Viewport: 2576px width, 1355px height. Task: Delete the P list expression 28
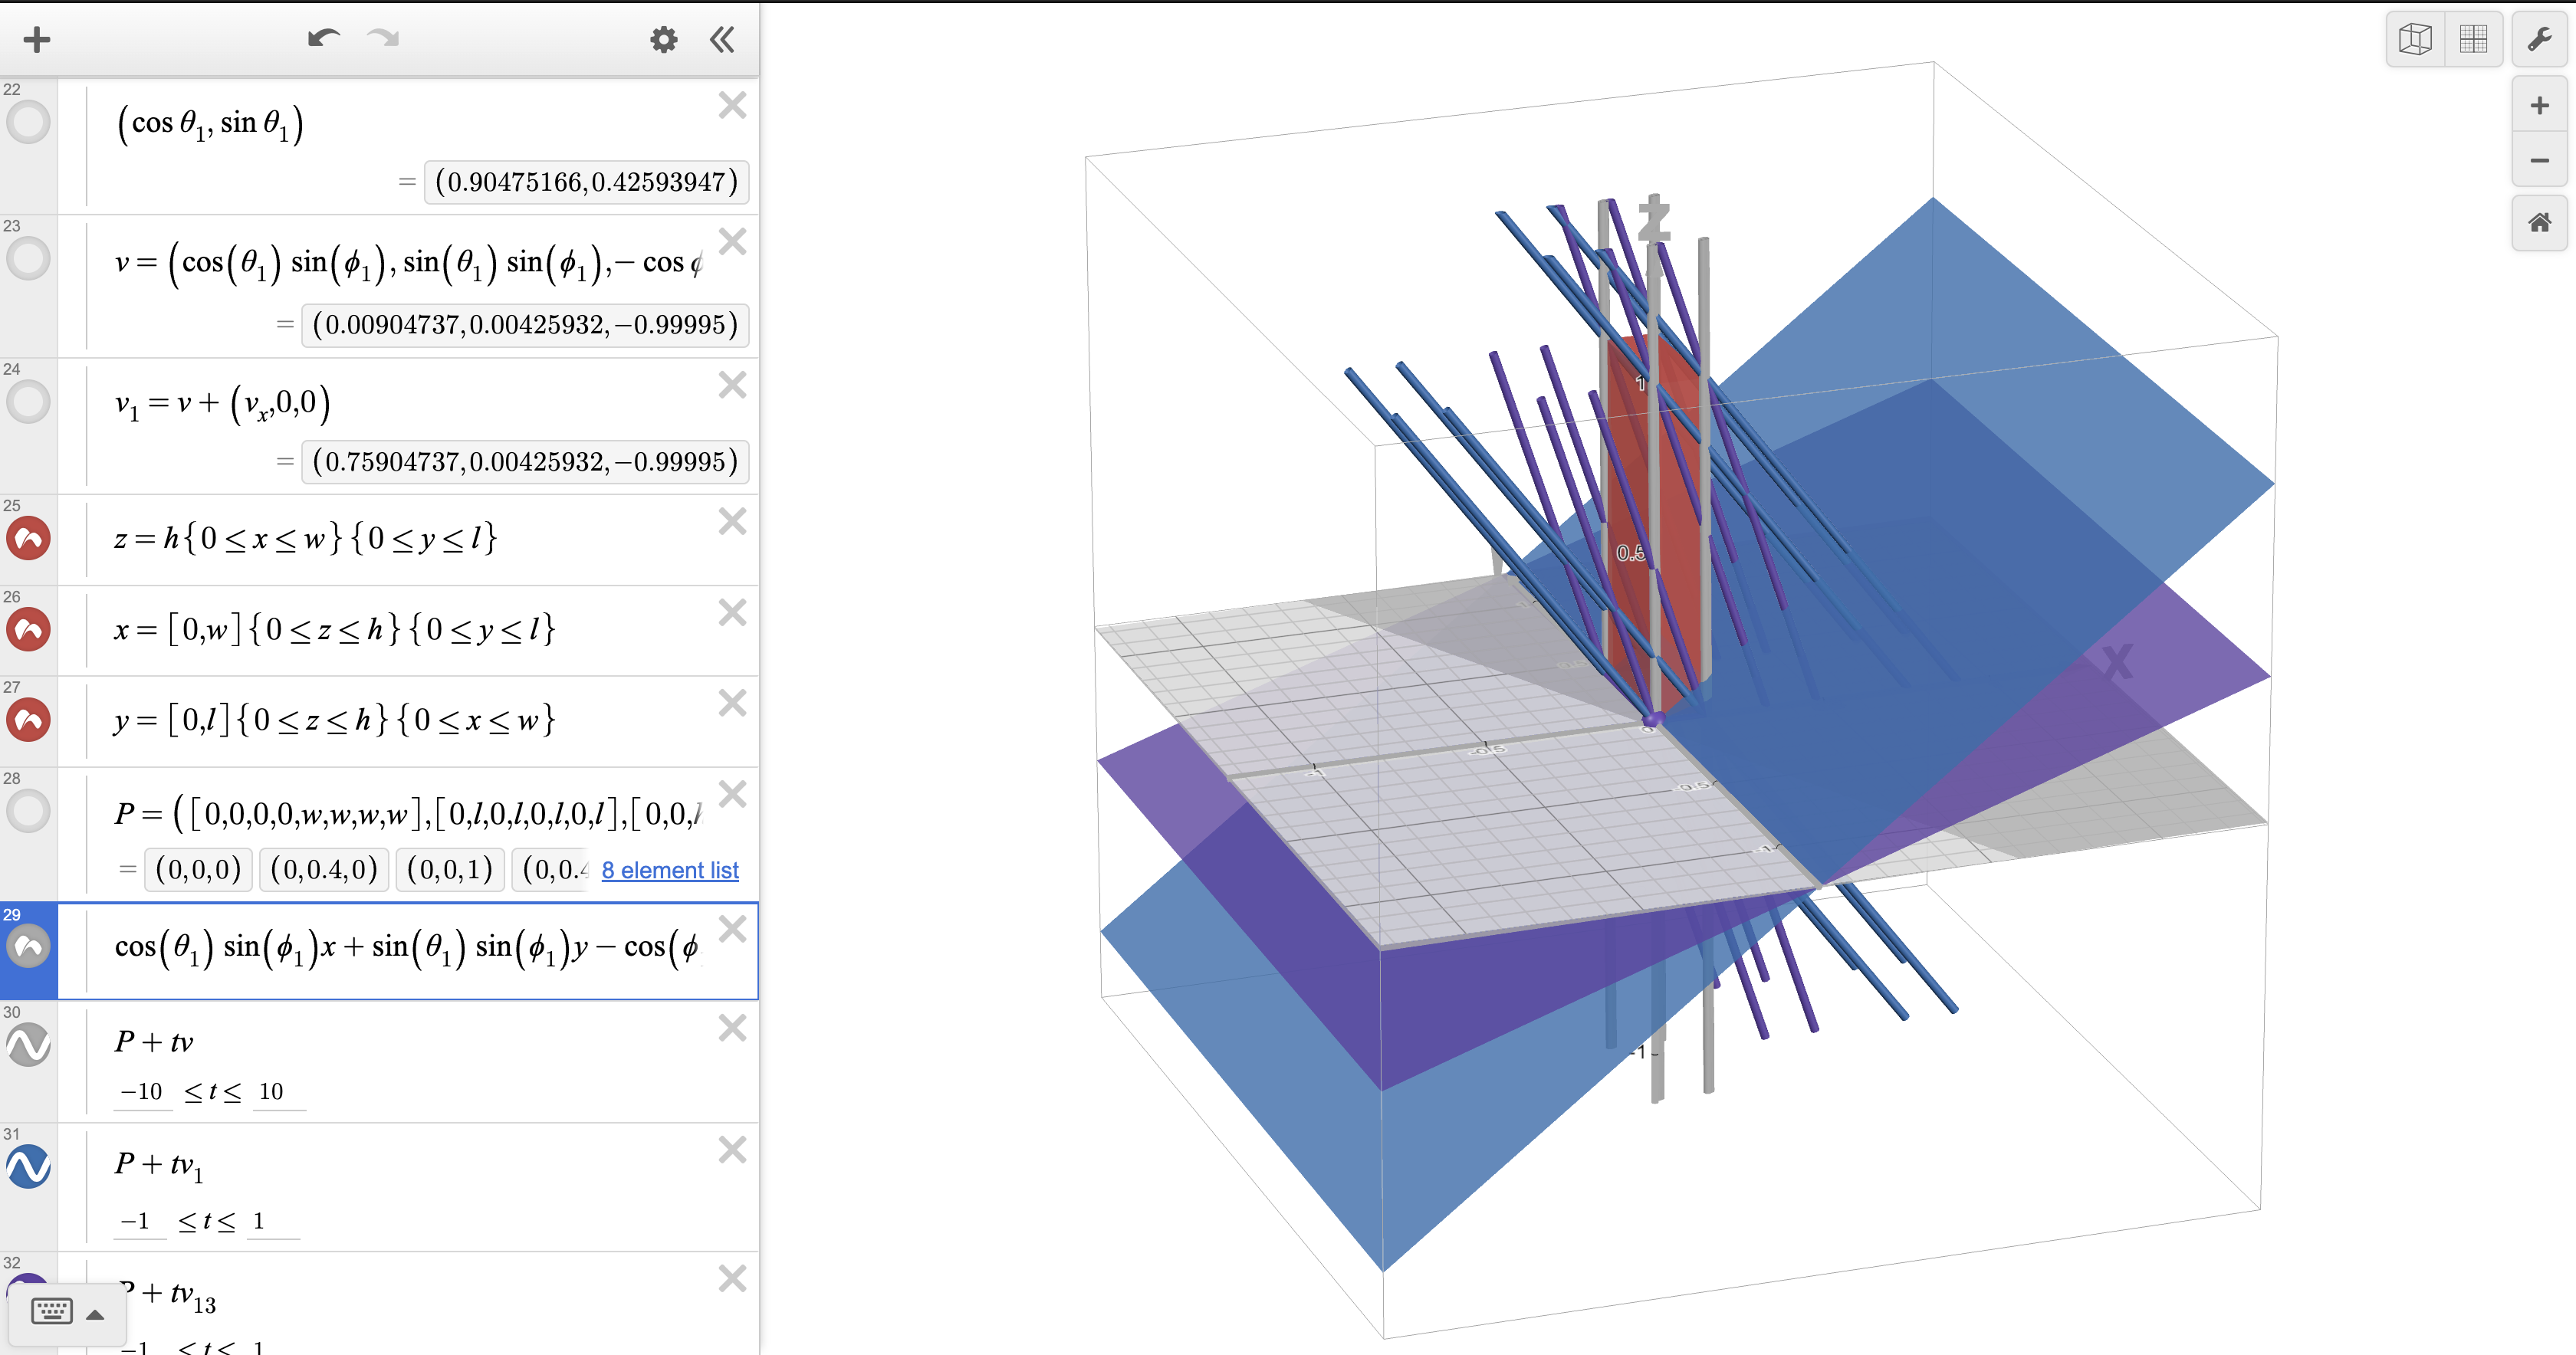[x=732, y=794]
